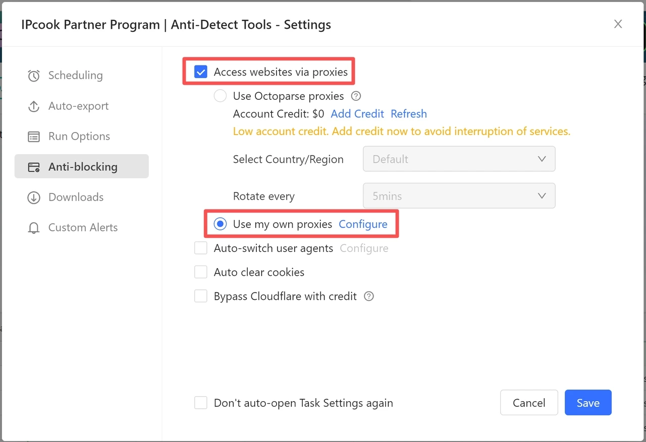Tick Don't auto-open Task Settings again
The image size is (646, 442).
[x=201, y=403]
